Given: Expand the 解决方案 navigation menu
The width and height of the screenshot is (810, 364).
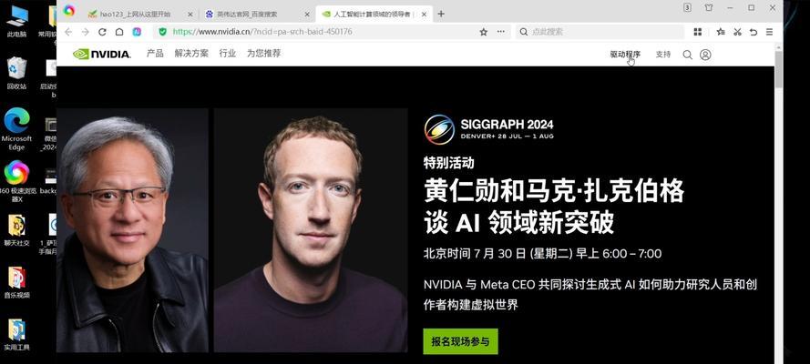Looking at the screenshot, I should pos(191,53).
